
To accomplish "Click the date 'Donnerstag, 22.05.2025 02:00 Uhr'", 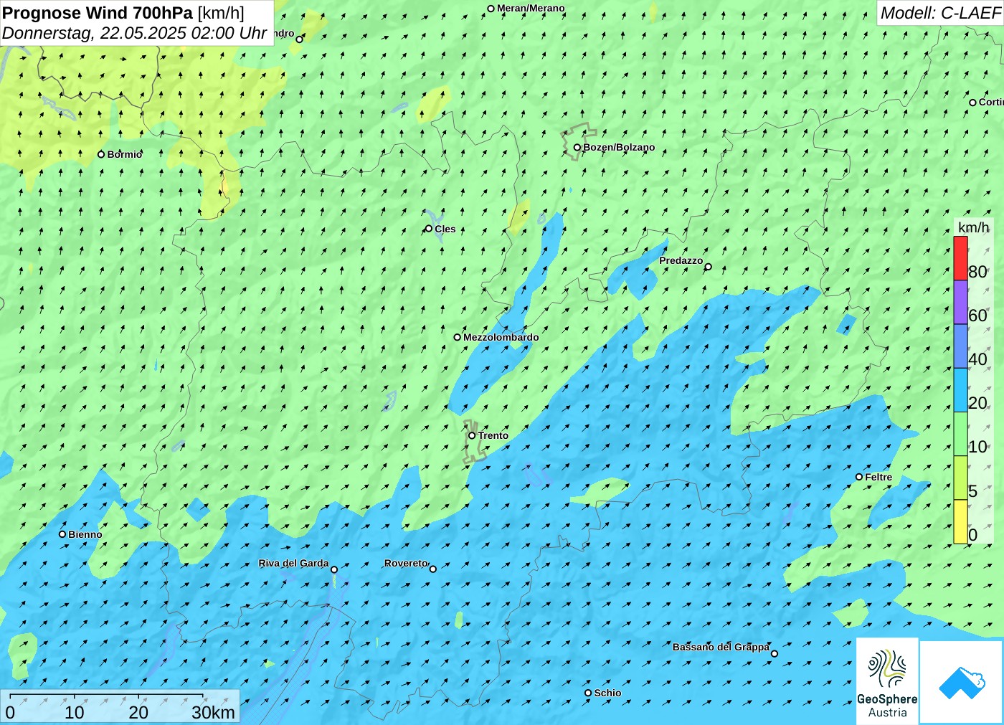I will 134,33.
